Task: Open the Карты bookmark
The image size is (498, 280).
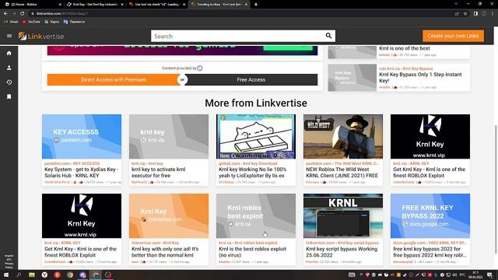Action: pyautogui.click(x=52, y=22)
